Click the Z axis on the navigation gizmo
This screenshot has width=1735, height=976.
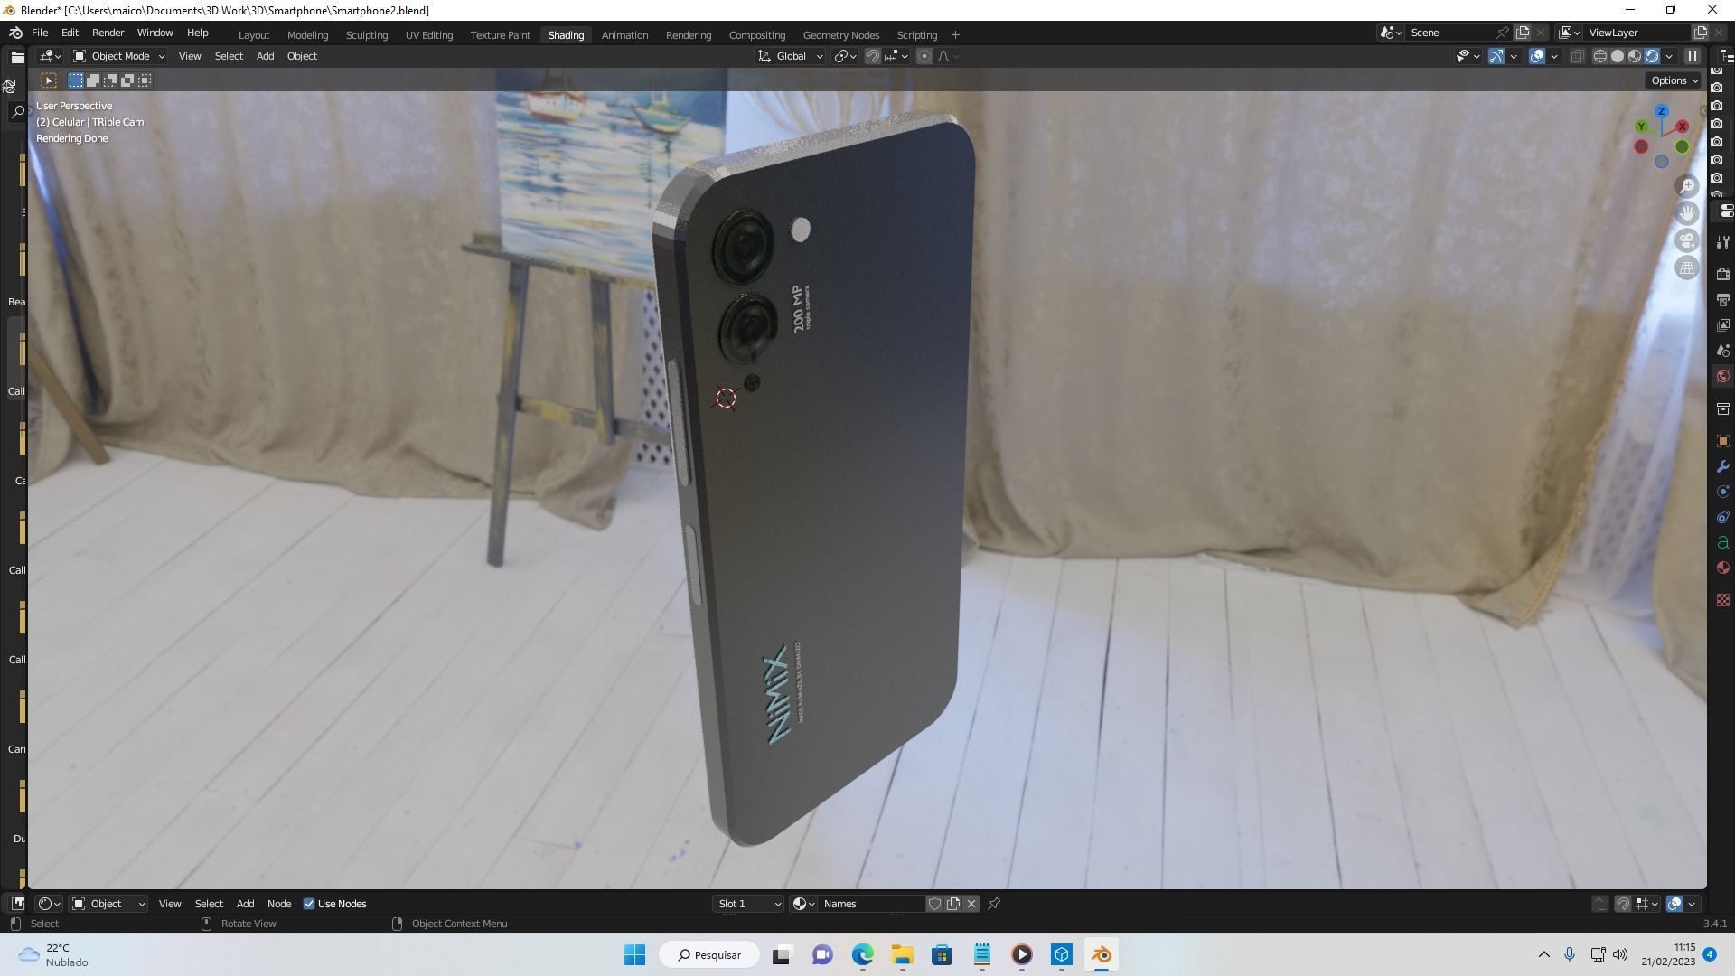(x=1661, y=111)
